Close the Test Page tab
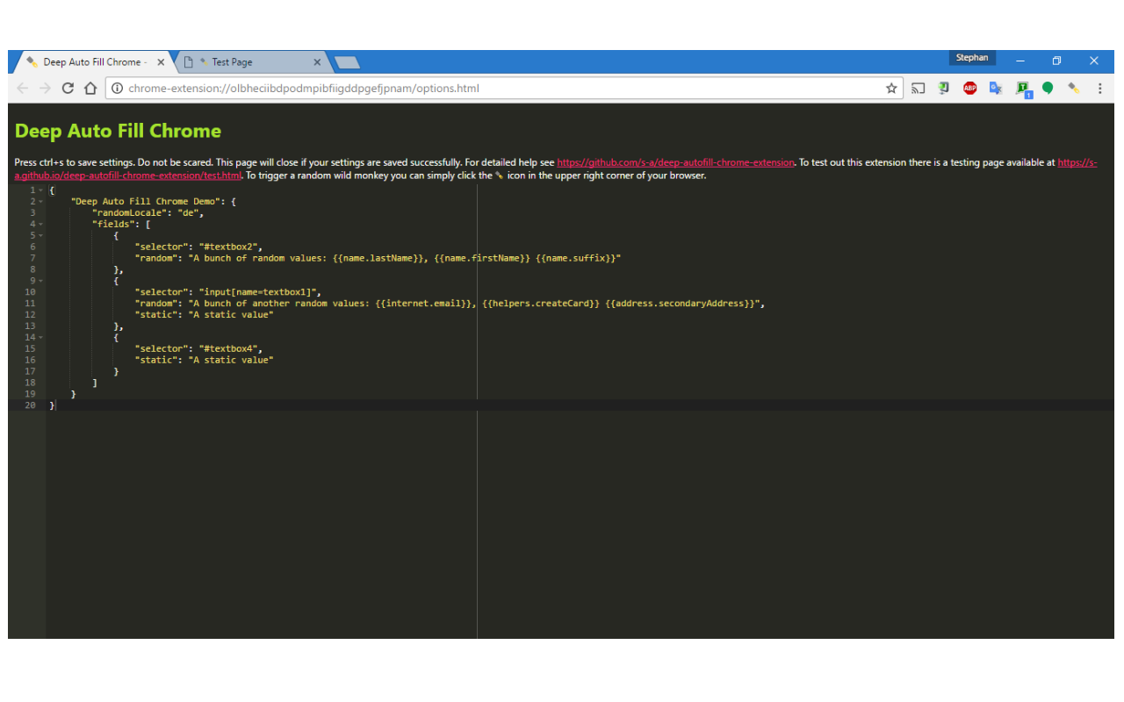The width and height of the screenshot is (1124, 702). 318,62
